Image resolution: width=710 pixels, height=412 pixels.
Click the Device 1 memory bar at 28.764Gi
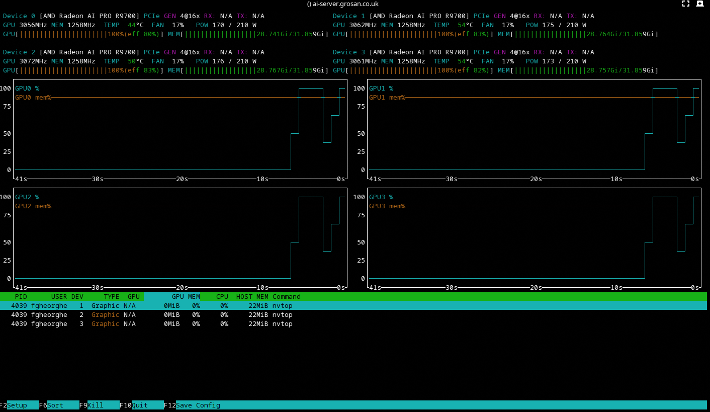(578, 34)
